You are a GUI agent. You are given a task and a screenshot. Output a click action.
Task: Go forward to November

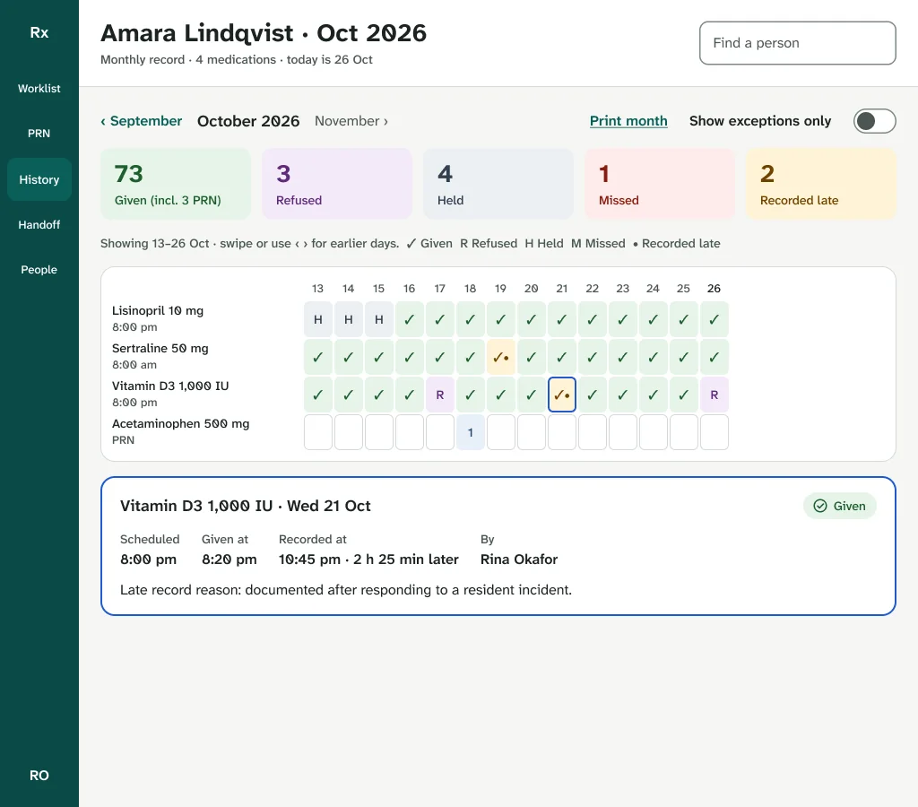[x=351, y=121]
